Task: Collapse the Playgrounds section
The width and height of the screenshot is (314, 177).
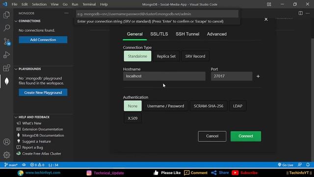Action: point(29,69)
